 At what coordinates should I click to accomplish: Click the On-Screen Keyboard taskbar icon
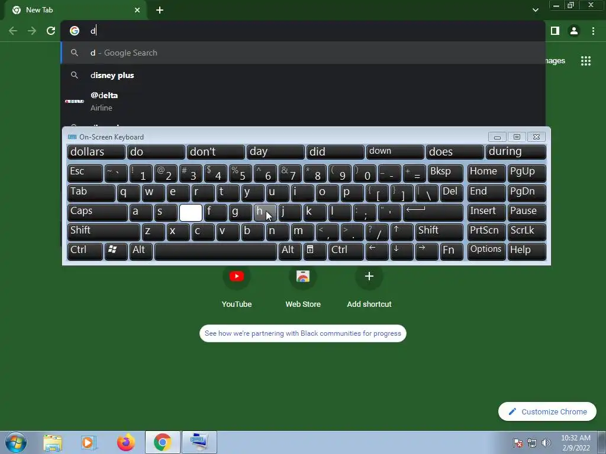[199, 442]
